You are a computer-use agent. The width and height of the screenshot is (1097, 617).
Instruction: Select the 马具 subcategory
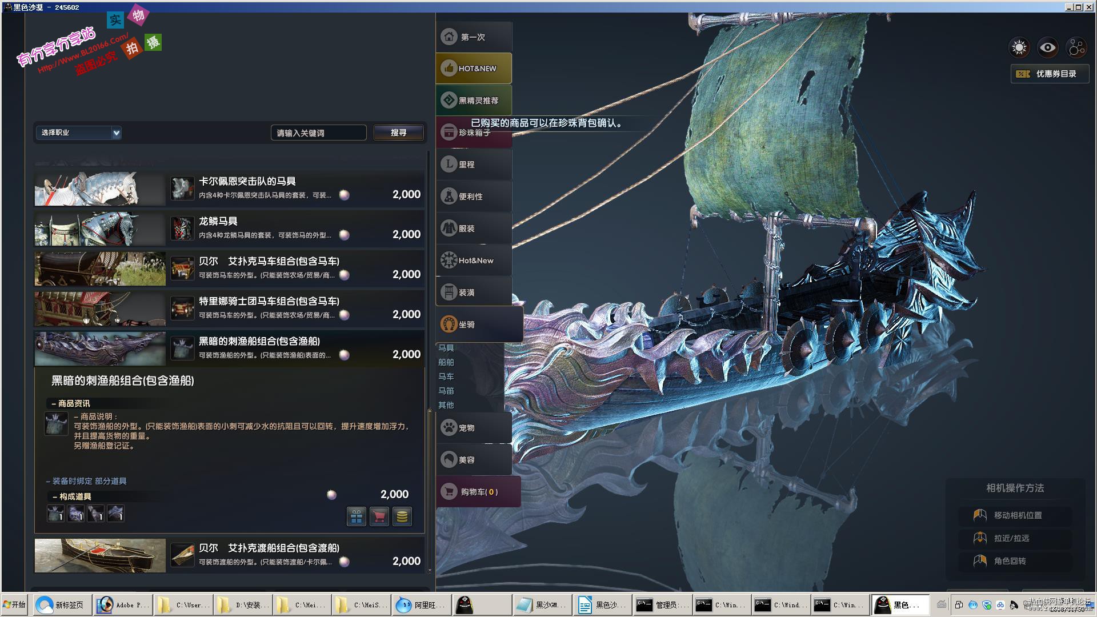tap(446, 348)
